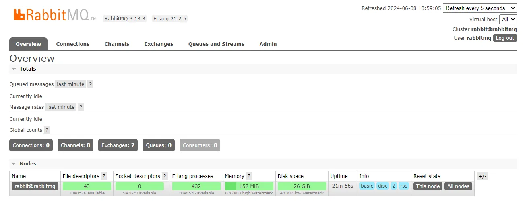Open help for Queued messages
Image resolution: width=527 pixels, height=202 pixels.
click(91, 84)
